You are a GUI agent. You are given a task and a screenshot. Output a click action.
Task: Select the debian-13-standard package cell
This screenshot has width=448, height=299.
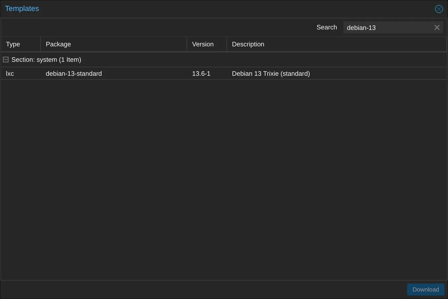point(113,73)
